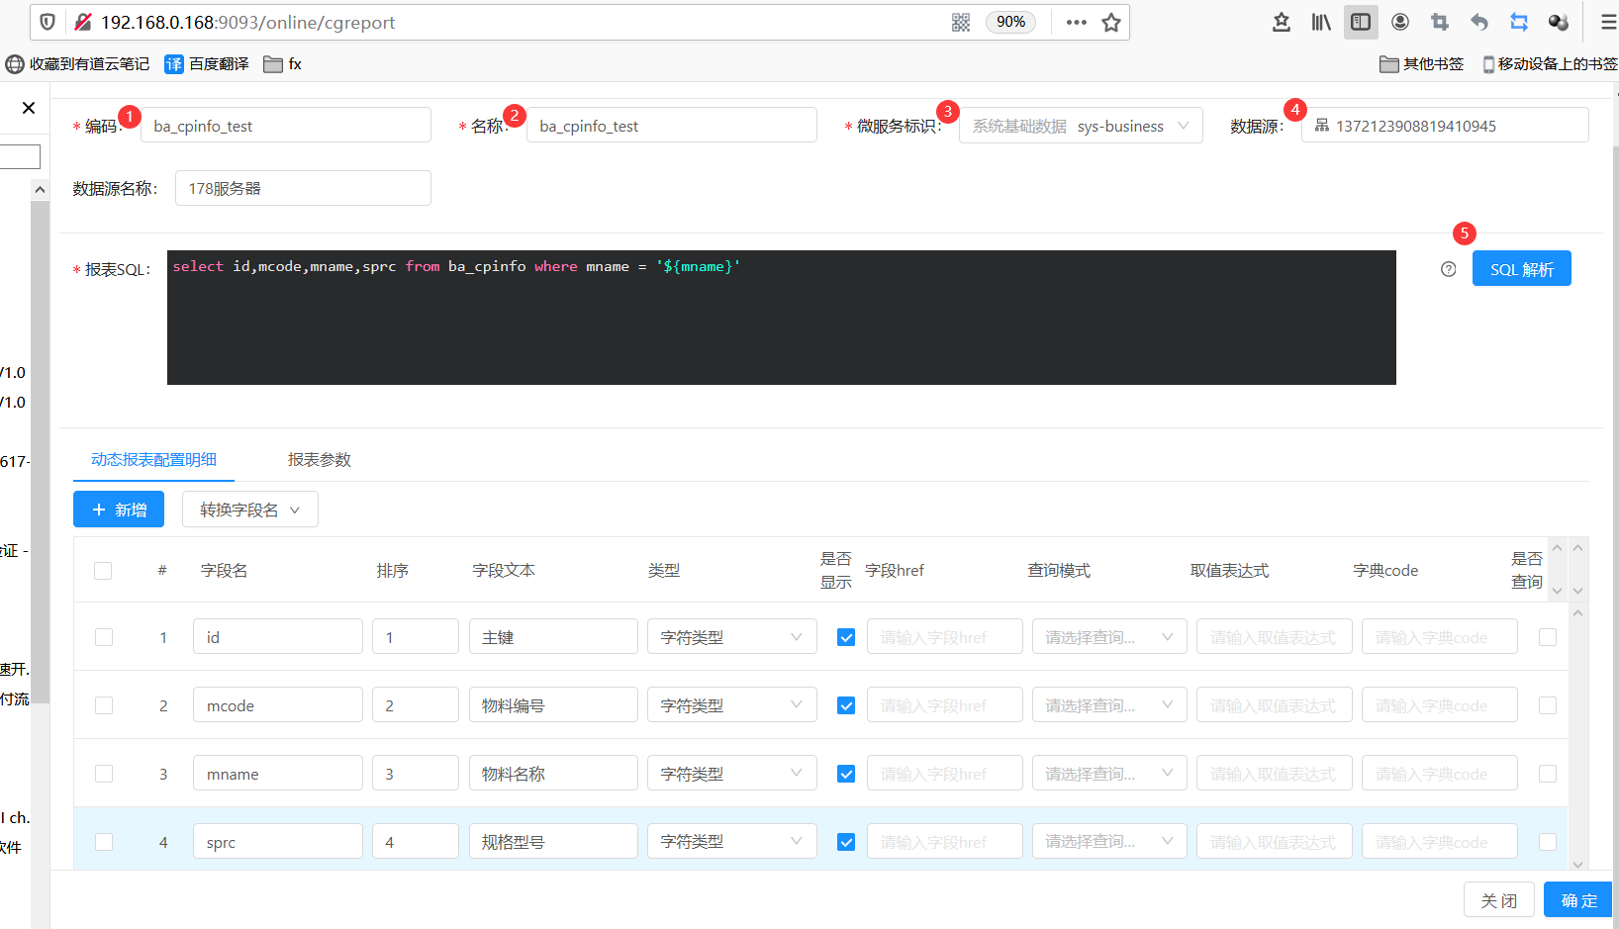This screenshot has width=1619, height=929.
Task: Open 类型 dropdown for mname row
Action: 732,774
